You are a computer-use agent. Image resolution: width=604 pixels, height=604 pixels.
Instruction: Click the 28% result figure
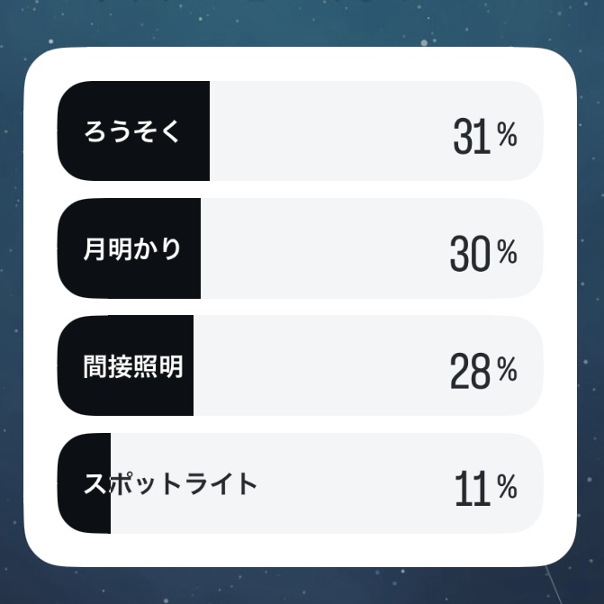[483, 371]
